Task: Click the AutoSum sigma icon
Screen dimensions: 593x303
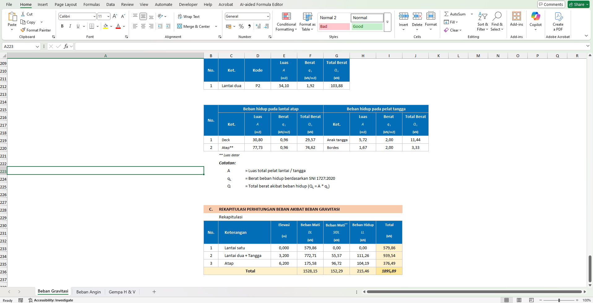Action: tap(446, 14)
